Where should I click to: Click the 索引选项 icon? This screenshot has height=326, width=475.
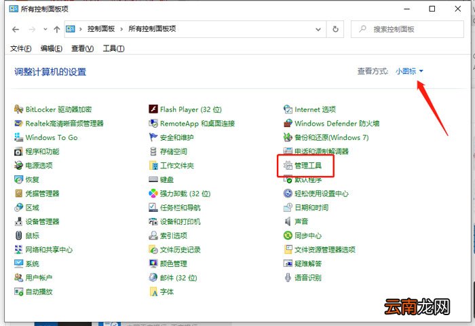[153, 235]
